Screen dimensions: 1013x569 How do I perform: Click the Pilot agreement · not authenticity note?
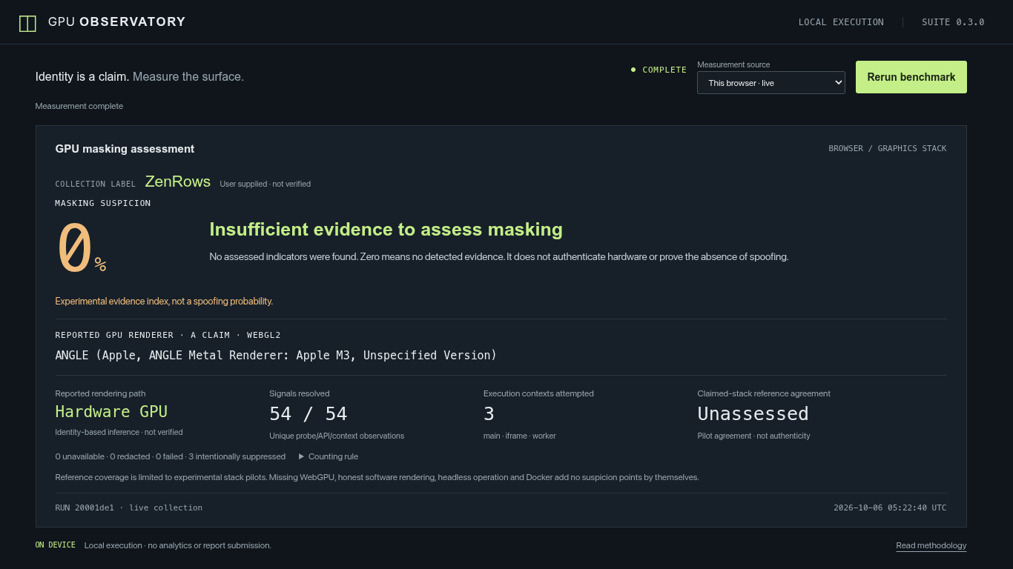click(x=753, y=436)
